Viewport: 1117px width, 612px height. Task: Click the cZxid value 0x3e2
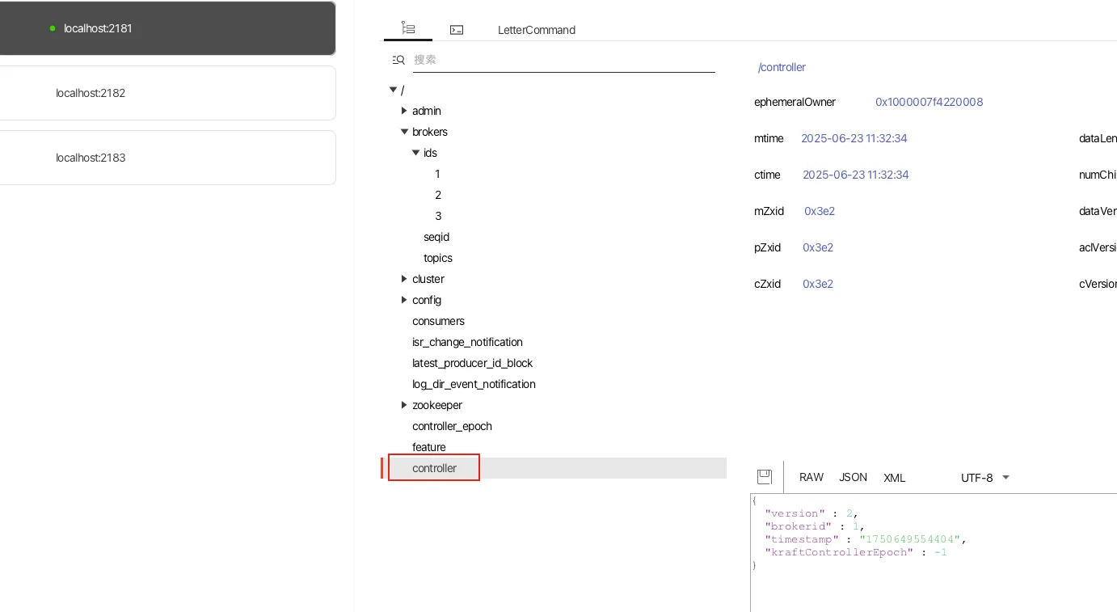[818, 284]
